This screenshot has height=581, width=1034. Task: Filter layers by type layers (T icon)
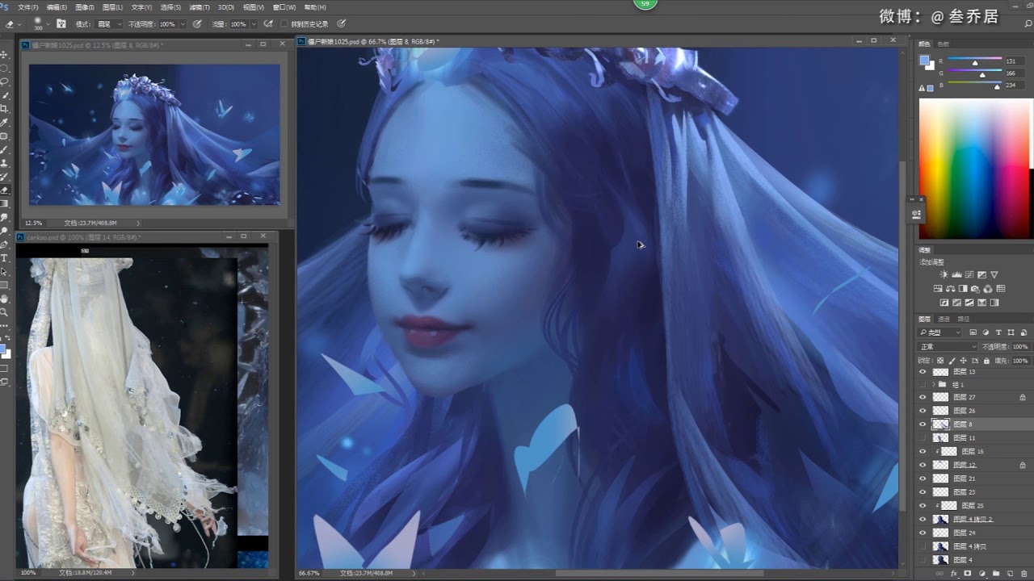tap(998, 332)
